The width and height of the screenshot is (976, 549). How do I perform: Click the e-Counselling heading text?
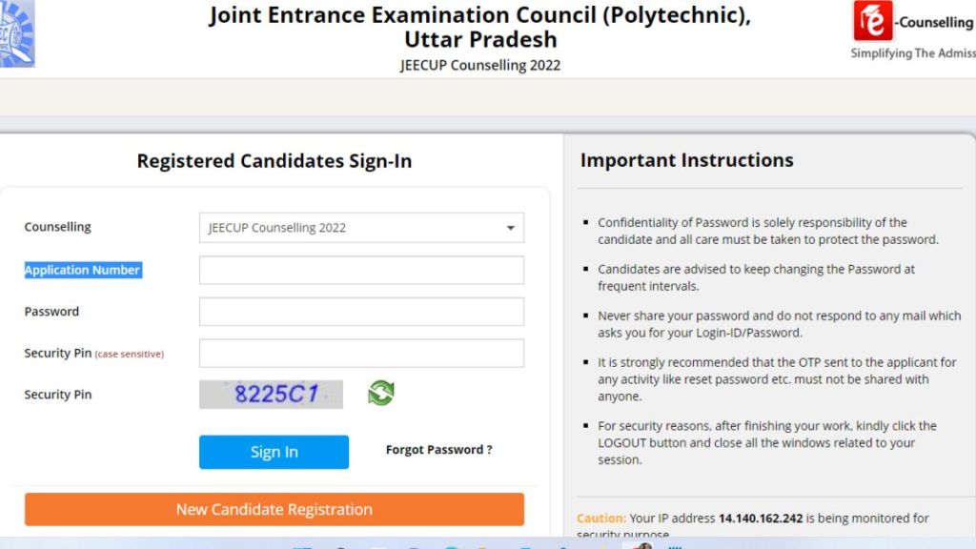[932, 23]
